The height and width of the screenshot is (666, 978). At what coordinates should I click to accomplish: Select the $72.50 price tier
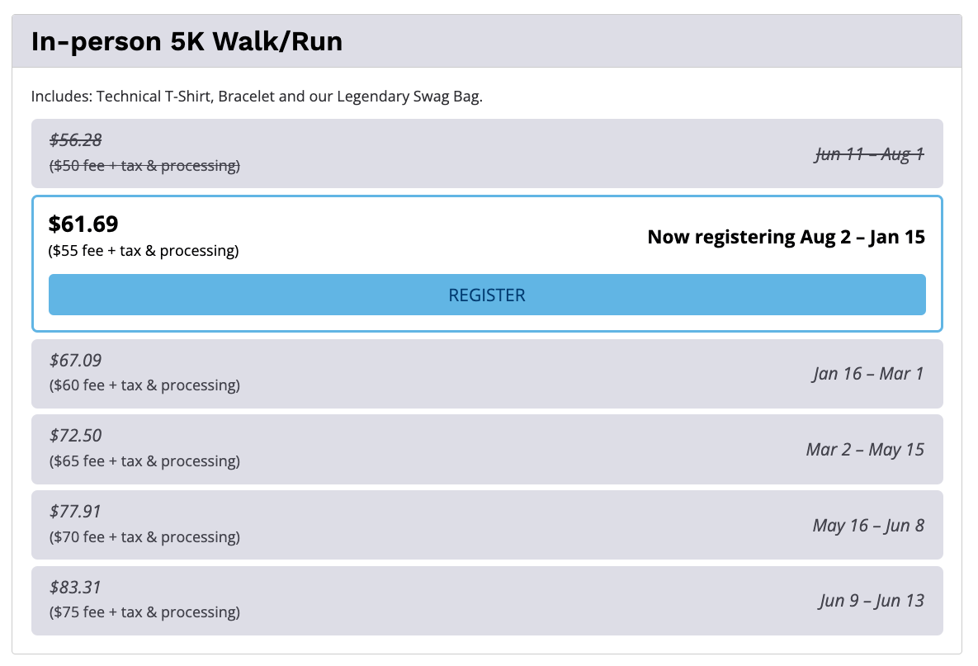click(x=76, y=436)
